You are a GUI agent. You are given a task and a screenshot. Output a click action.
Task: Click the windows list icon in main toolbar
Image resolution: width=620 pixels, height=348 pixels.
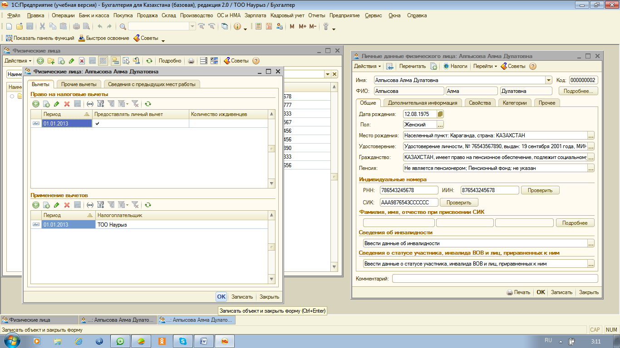tap(225, 26)
